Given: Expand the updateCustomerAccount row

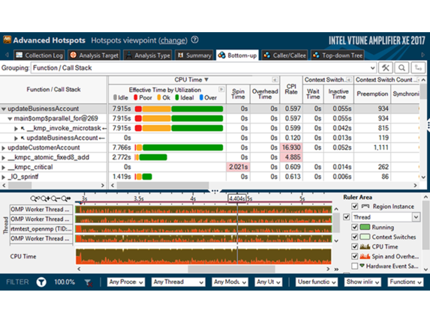Looking at the screenshot, I should point(3,148).
